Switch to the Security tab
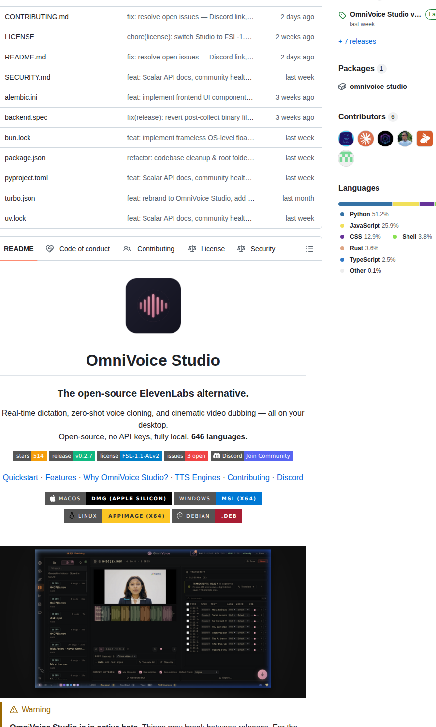436x727 pixels. click(x=256, y=249)
